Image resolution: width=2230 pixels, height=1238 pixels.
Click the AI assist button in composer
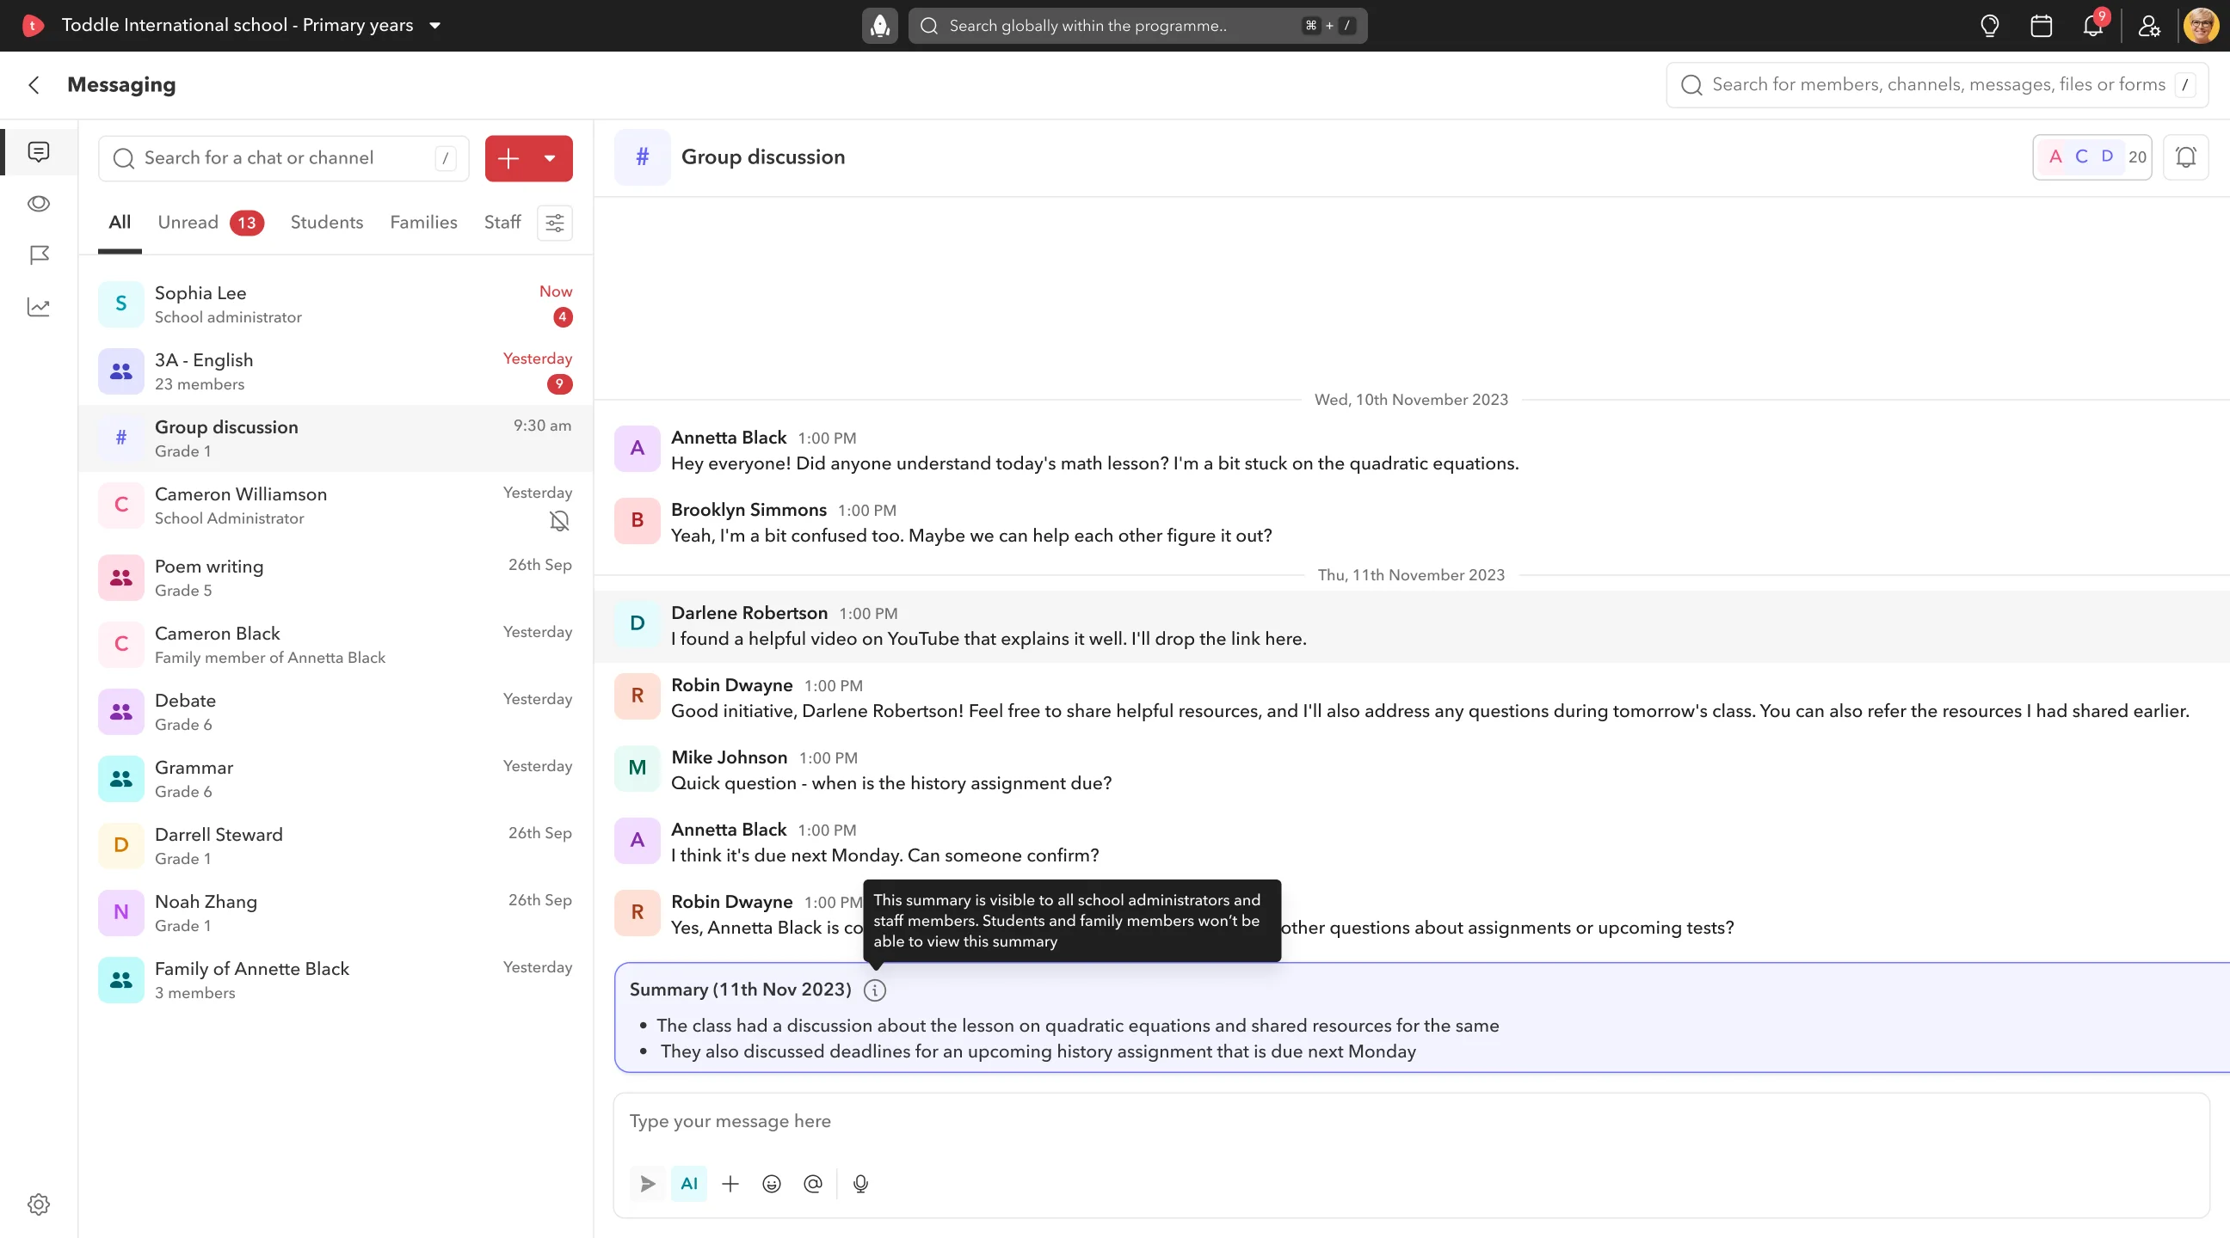pos(688,1184)
